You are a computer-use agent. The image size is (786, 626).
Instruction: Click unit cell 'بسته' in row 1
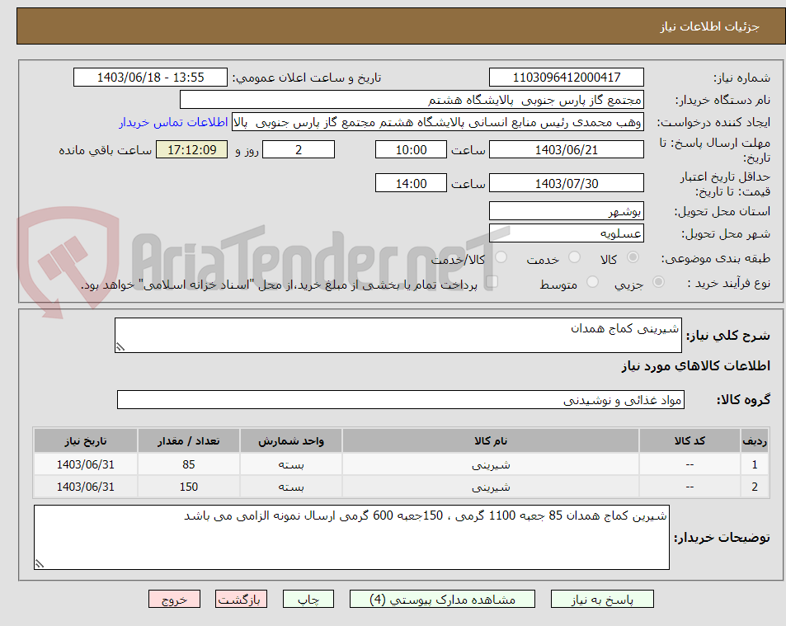(x=291, y=464)
